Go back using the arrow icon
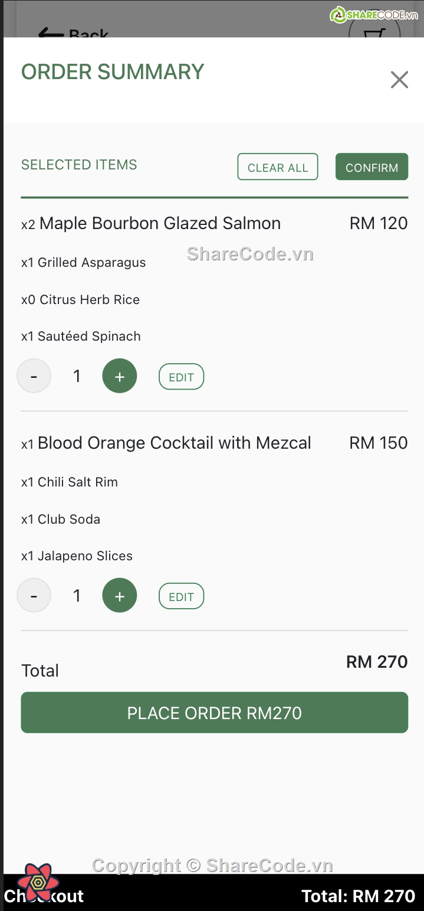The height and width of the screenshot is (911, 424). click(x=51, y=34)
